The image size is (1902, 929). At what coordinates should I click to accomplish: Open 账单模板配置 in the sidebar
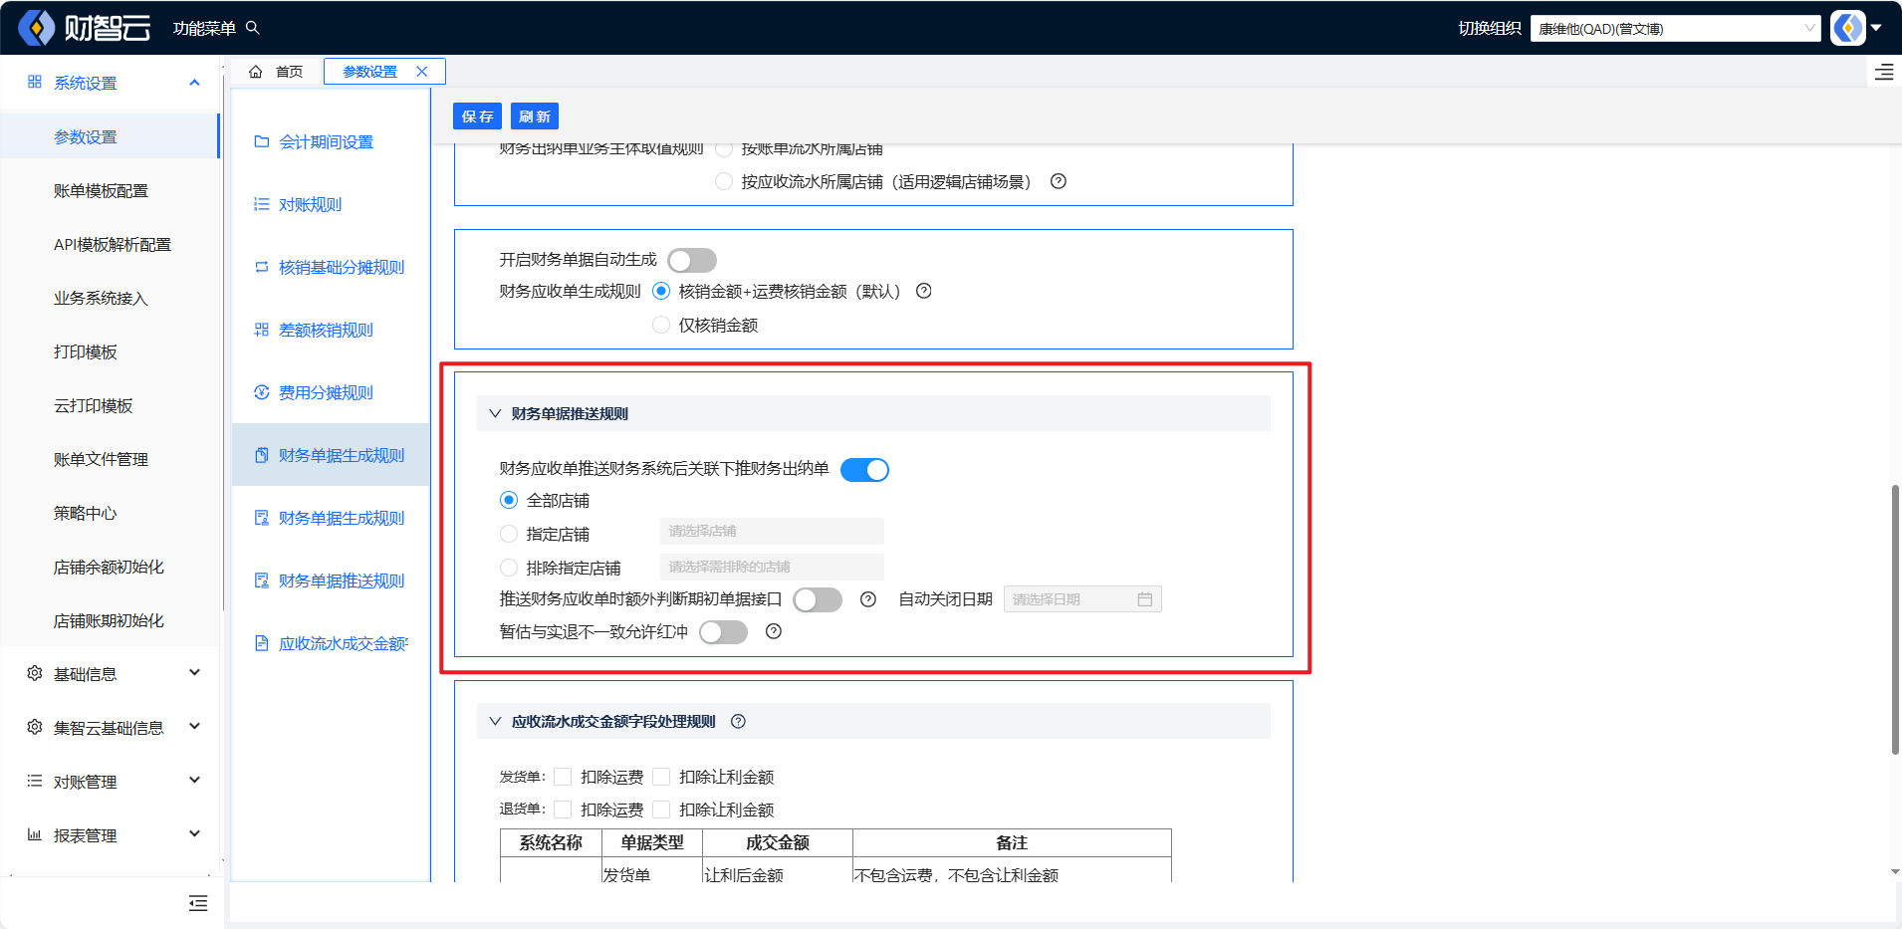(x=101, y=191)
